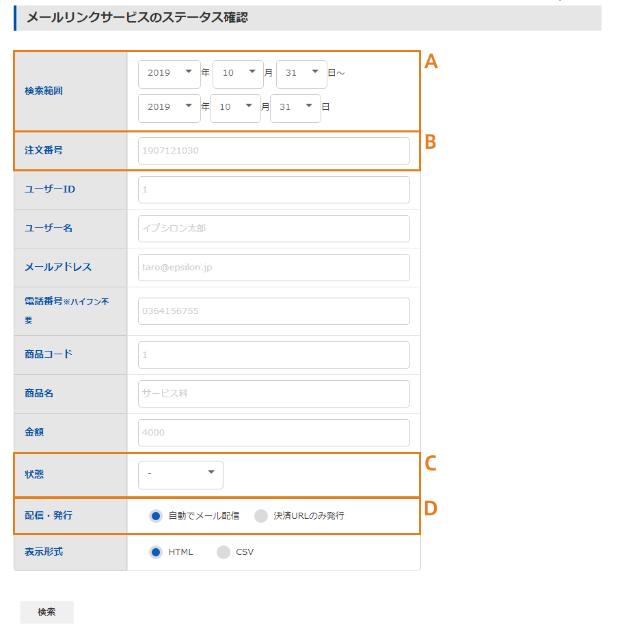Open the 状態 status dropdown
Image resolution: width=622 pixels, height=628 pixels.
coord(180,475)
